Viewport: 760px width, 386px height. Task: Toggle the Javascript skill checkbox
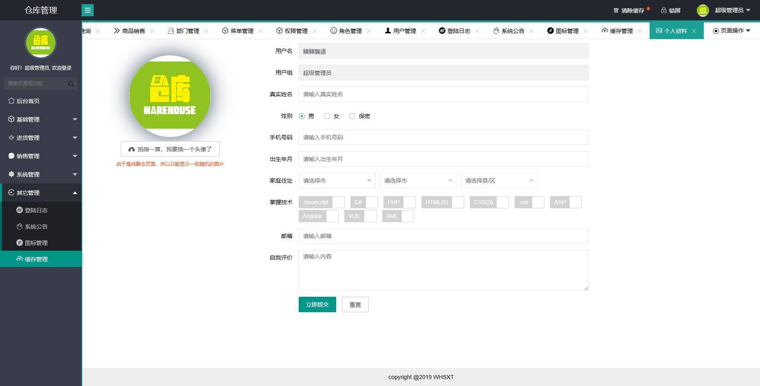point(322,202)
